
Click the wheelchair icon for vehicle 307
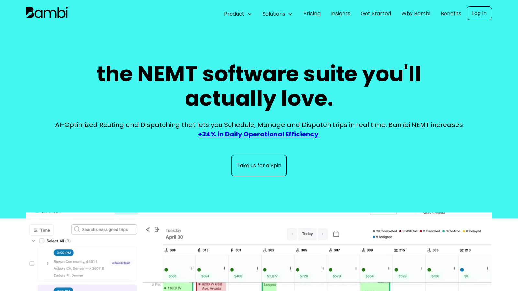(331, 250)
